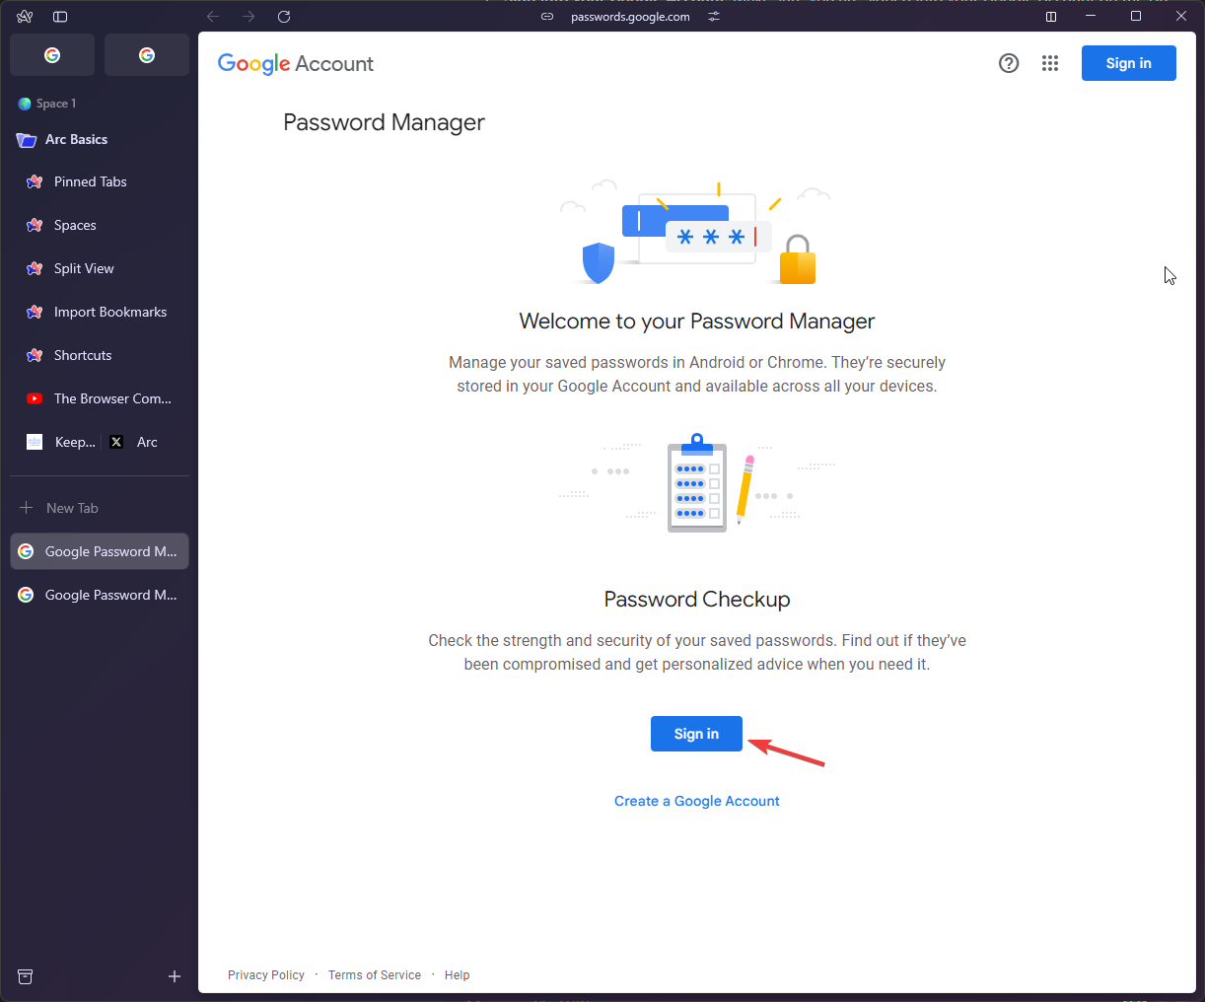The image size is (1205, 1002).
Task: Copy the URL via the link icon
Action: 547,17
